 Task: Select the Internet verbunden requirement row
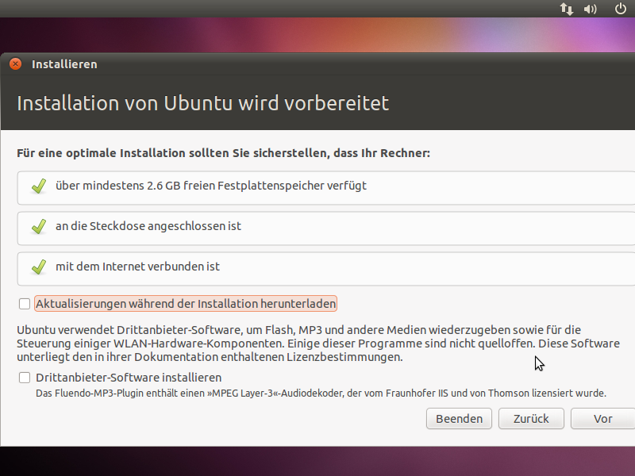click(x=326, y=269)
